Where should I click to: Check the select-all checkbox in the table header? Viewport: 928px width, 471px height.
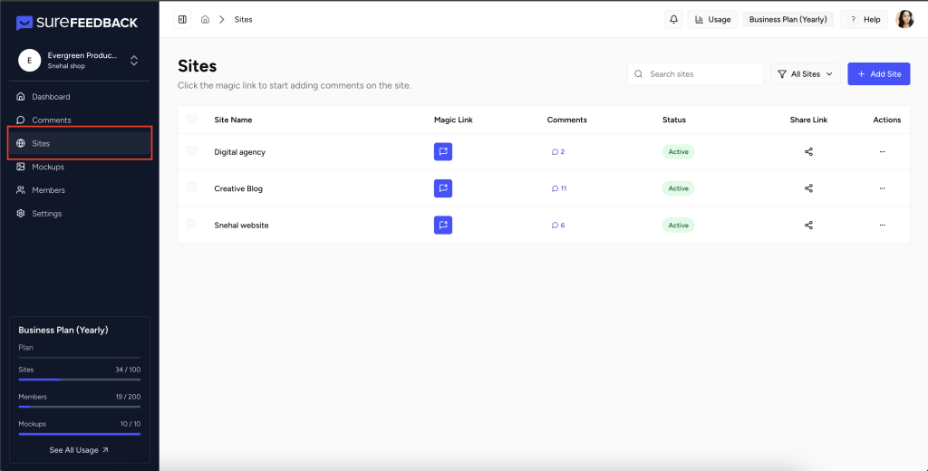191,119
